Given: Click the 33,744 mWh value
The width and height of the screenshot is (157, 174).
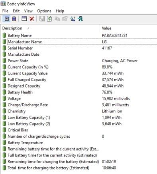Looking at the screenshot, I should tap(113, 73).
